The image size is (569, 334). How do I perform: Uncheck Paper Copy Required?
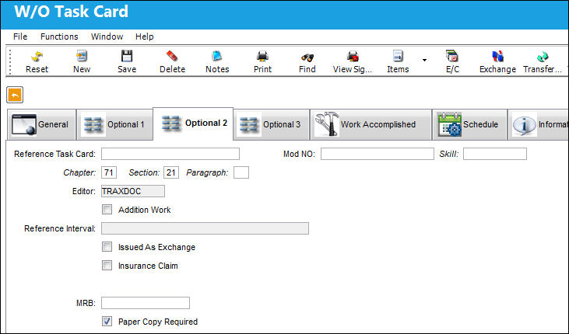107,322
